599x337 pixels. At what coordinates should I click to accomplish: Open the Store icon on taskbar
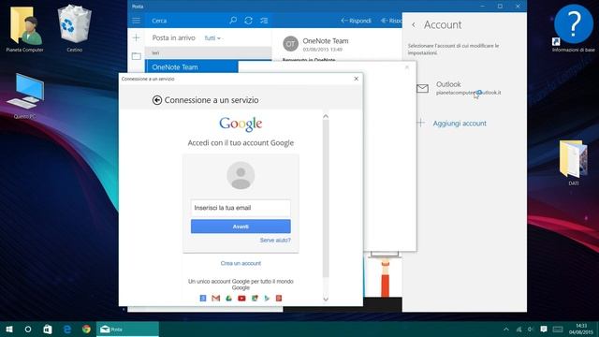[48, 329]
